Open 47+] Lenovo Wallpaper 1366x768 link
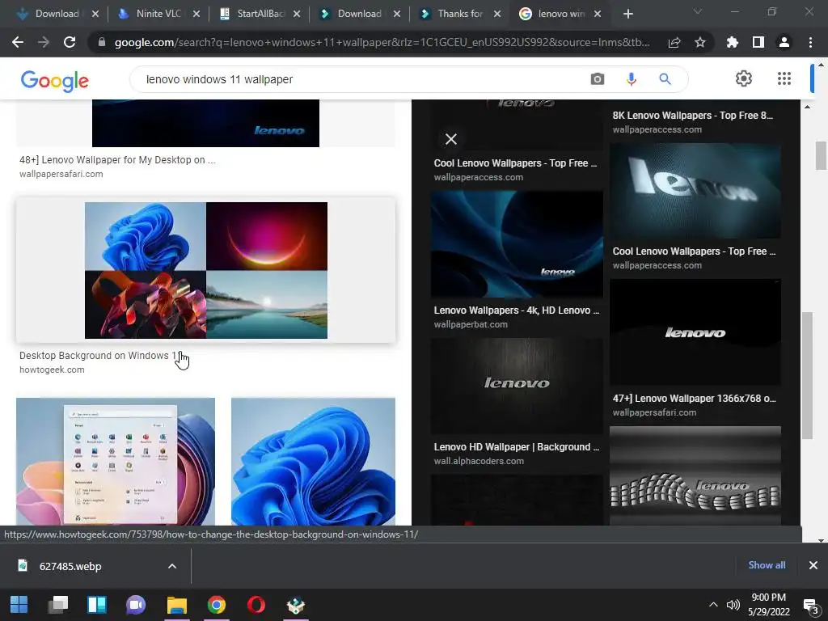The height and width of the screenshot is (621, 828). point(694,398)
